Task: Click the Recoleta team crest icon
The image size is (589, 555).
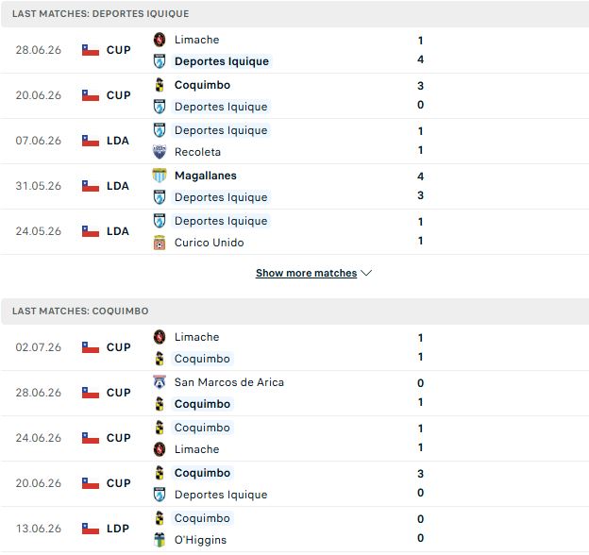Action: pos(160,152)
